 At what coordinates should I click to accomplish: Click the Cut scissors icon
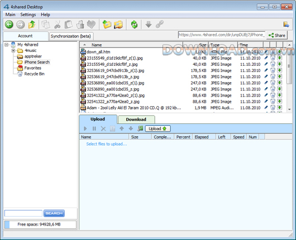[57, 25]
